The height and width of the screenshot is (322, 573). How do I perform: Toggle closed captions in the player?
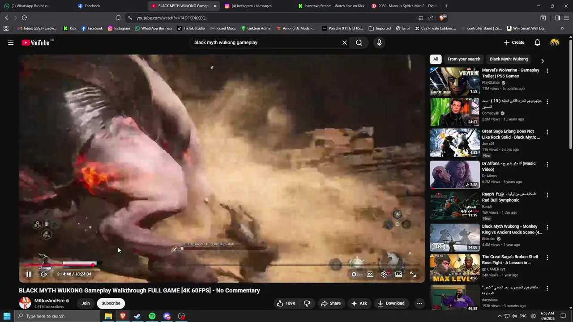tap(370, 274)
